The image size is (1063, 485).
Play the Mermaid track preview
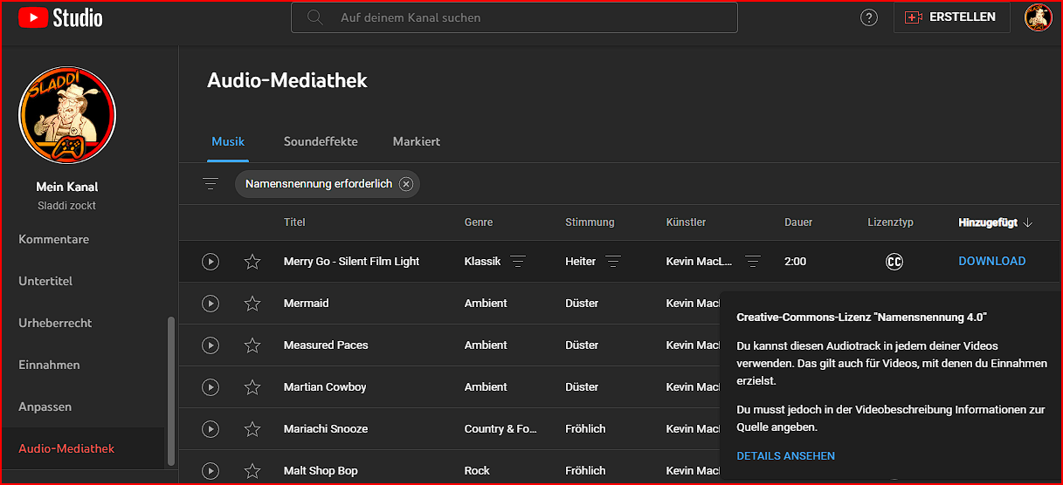pyautogui.click(x=211, y=304)
